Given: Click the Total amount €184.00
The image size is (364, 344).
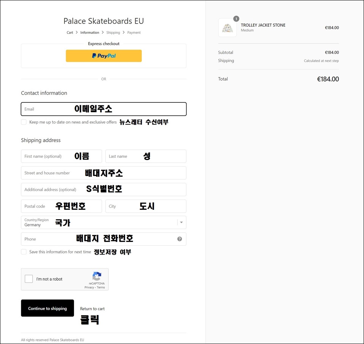Looking at the screenshot, I should click(328, 79).
